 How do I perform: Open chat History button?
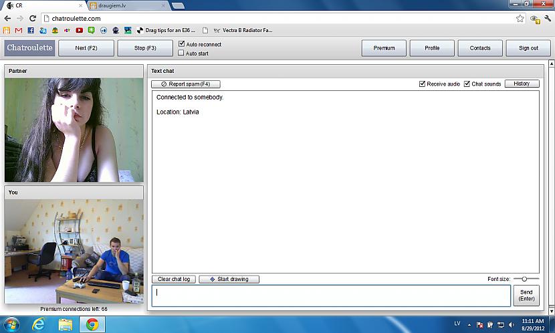(522, 84)
